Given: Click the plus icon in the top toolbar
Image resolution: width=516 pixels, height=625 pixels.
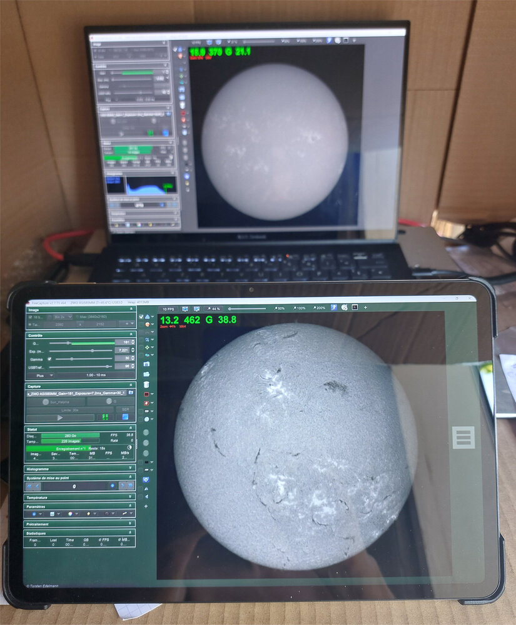Looking at the screenshot, I should coord(365,307).
